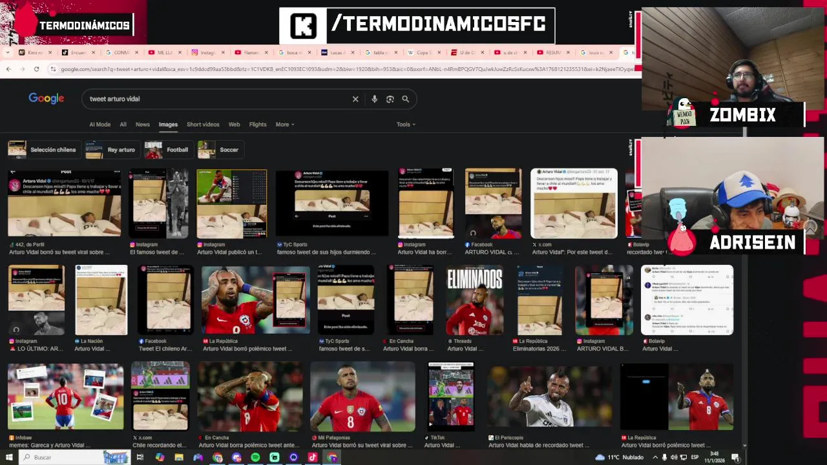Switch to the Short videos tab
The height and width of the screenshot is (465, 827).
pos(203,125)
